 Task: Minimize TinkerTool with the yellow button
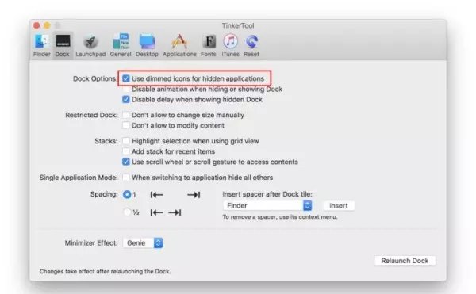pyautogui.click(x=47, y=25)
